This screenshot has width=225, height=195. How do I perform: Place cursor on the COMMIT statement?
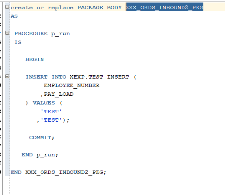42,138
